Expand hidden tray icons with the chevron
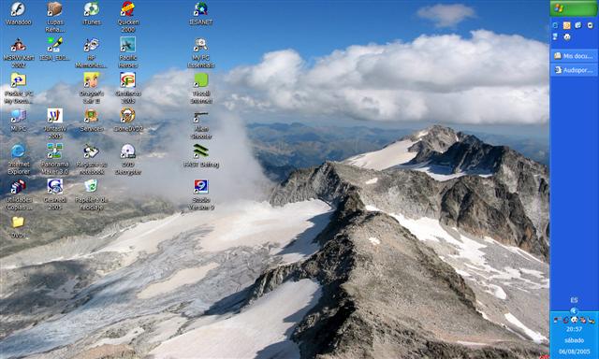The image size is (599, 359). pos(574,310)
